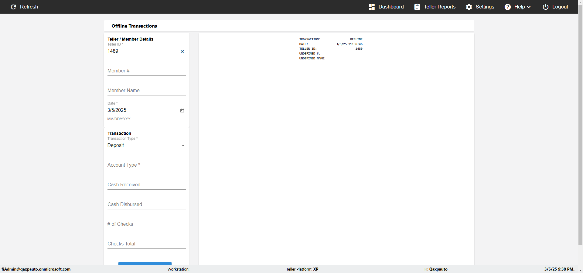Viewport: 583px width, 273px height.
Task: Click the MM/DD/YYYY date hint
Action: (x=119, y=119)
